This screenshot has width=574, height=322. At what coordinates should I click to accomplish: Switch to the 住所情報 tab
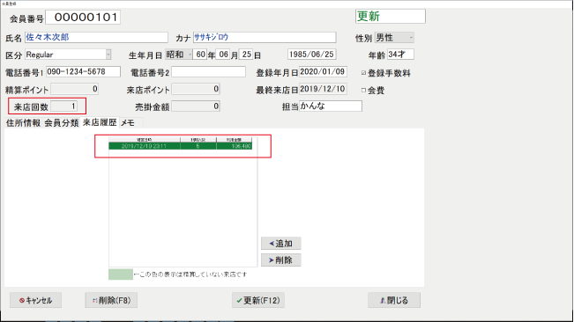click(23, 122)
